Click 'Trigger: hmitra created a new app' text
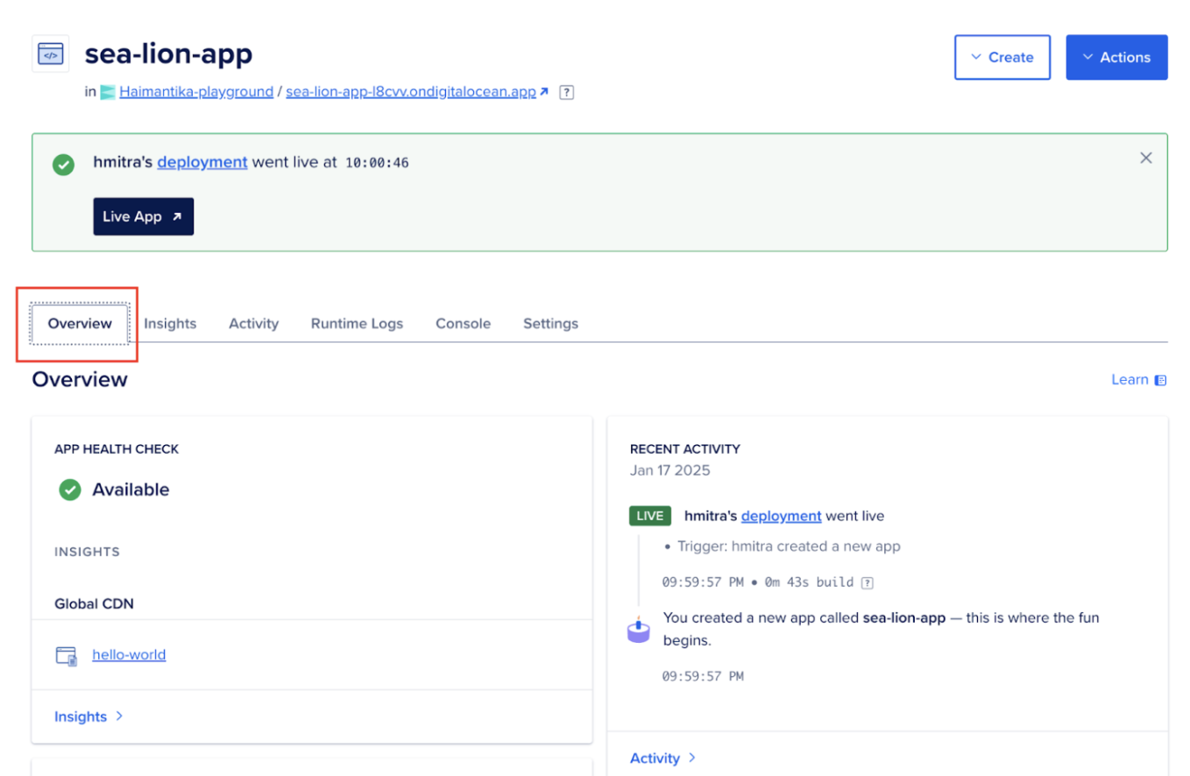Screen dimensions: 1190x776 [789, 547]
